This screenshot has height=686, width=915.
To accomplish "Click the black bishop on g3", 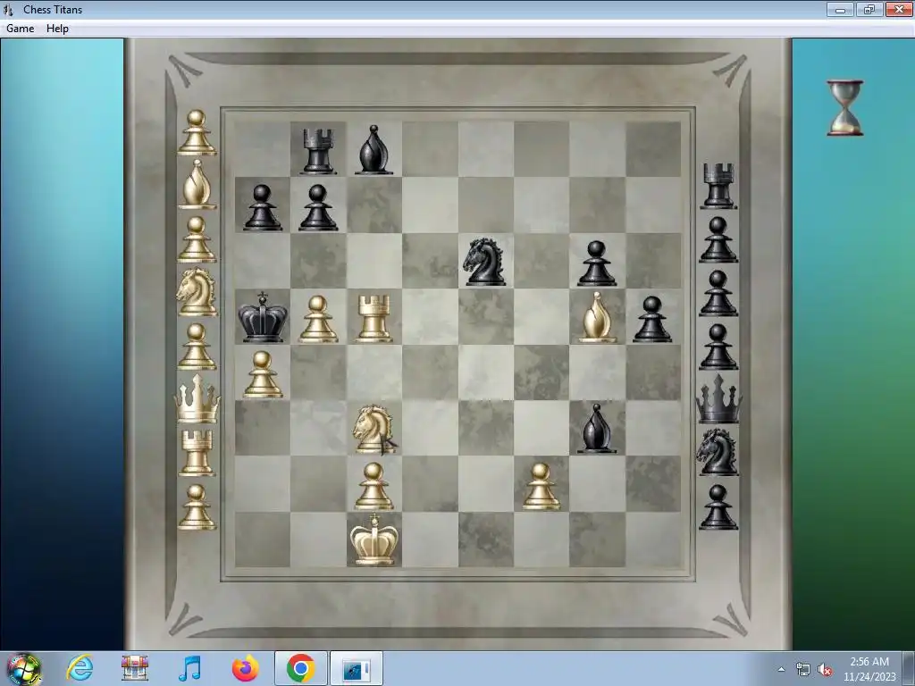I will (596, 428).
